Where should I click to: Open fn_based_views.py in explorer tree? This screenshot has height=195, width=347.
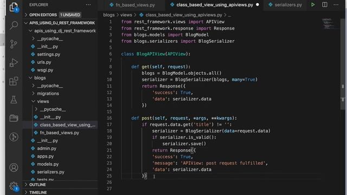click(59, 133)
